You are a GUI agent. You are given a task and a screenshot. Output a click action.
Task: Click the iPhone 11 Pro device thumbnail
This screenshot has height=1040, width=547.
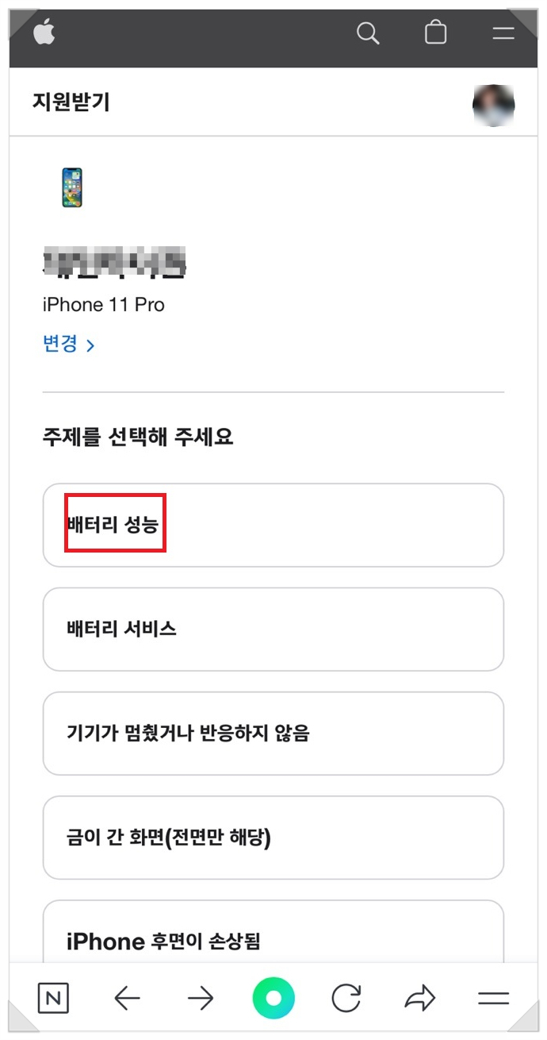(72, 187)
